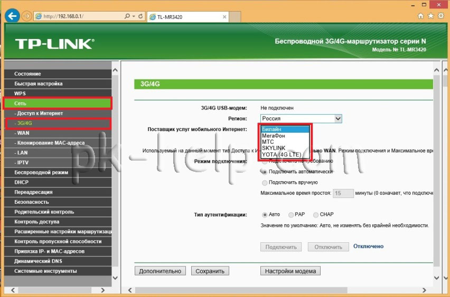Open Контроль пропускной способности menu item

pyautogui.click(x=58, y=242)
